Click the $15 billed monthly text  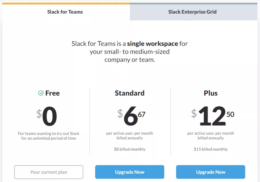(x=210, y=149)
